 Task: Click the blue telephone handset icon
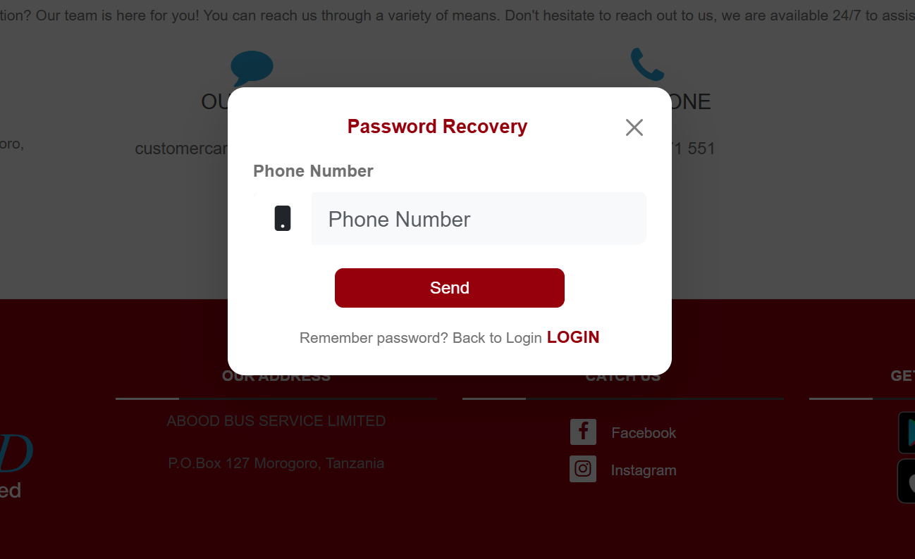pos(647,64)
